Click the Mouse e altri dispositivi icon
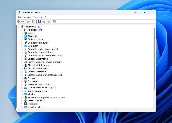The height and width of the screenshot is (123, 172). (25, 97)
